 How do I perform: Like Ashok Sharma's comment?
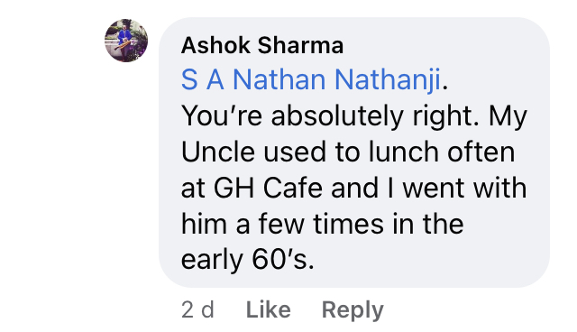pos(269,309)
